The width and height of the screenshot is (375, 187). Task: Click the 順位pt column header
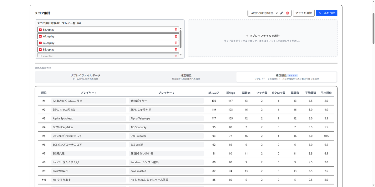[230, 93]
